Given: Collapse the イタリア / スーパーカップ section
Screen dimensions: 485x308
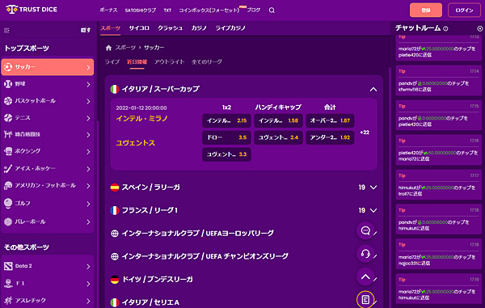Looking at the screenshot, I should (x=373, y=90).
